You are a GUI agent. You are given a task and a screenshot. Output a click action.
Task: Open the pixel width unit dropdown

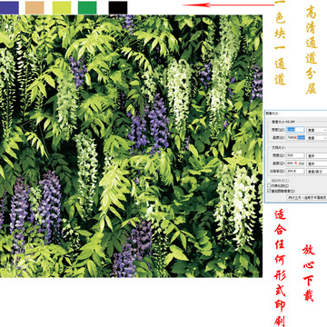(317, 130)
